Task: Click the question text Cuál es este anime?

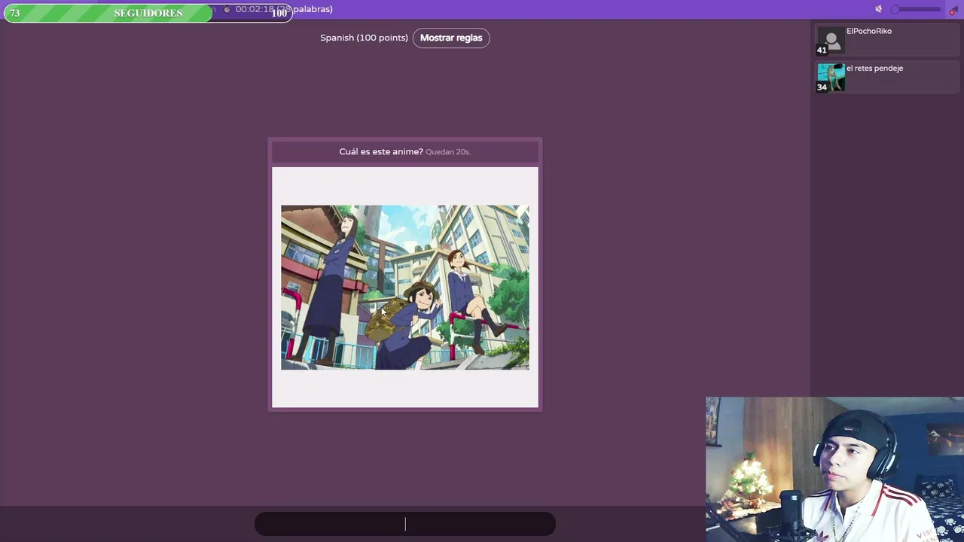Action: (381, 151)
